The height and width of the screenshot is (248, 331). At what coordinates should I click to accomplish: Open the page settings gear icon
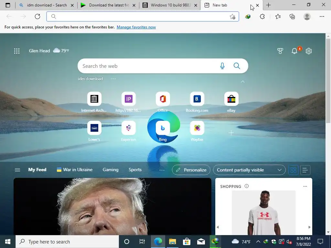[x=309, y=51]
